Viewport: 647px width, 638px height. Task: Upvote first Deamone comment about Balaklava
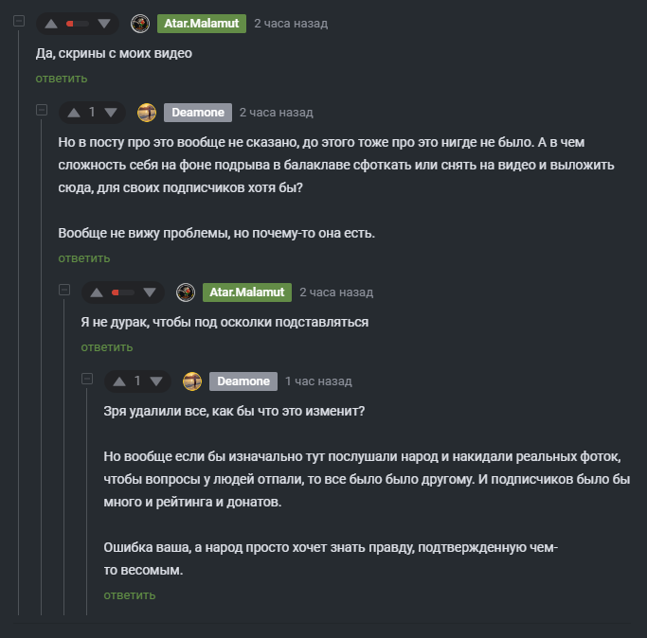click(x=72, y=113)
